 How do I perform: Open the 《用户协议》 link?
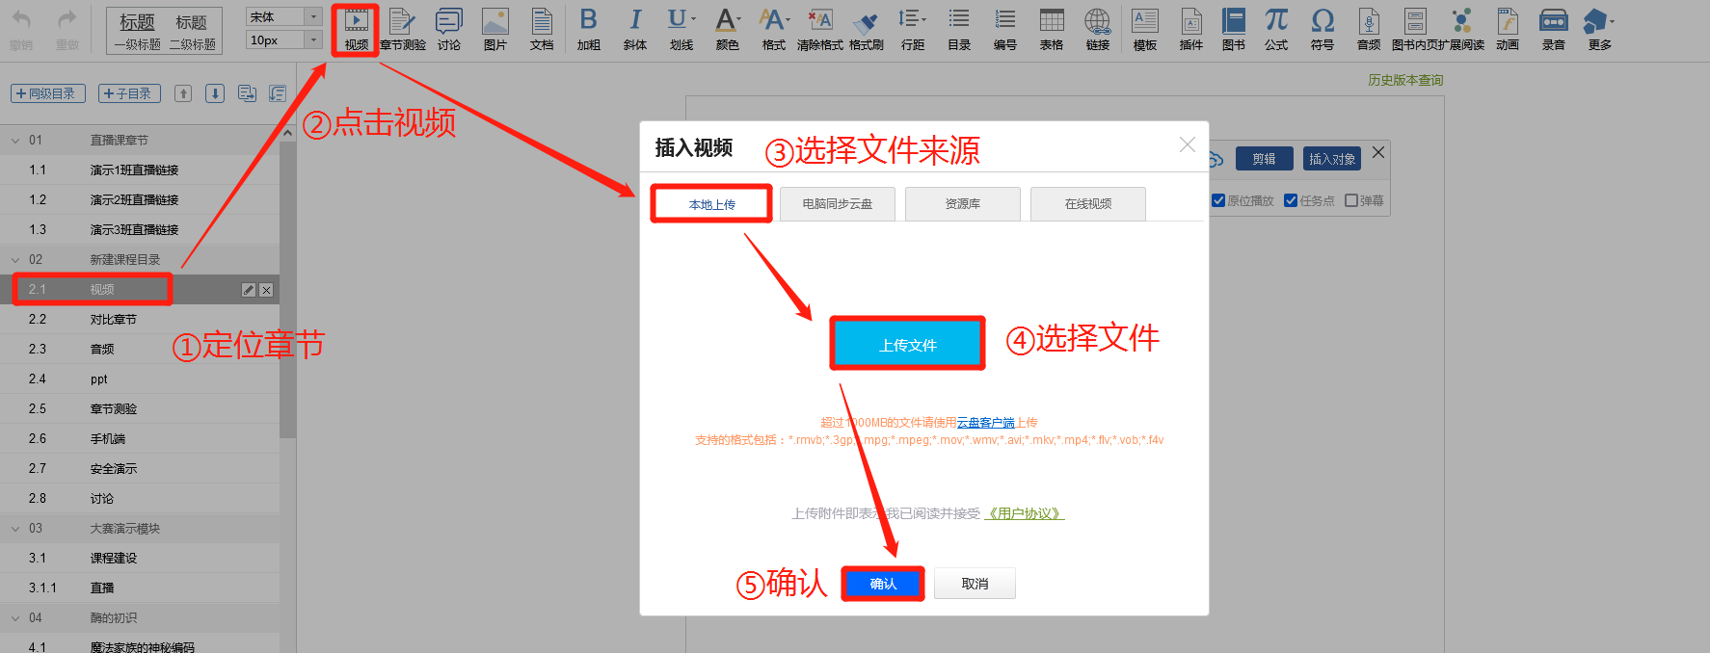pos(1024,513)
